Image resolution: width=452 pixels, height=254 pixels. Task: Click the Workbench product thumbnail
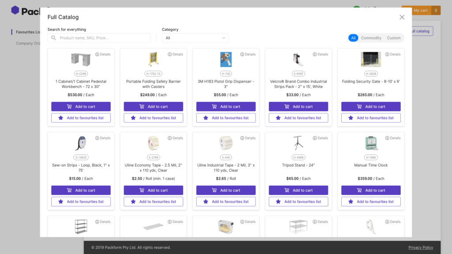coord(81,60)
